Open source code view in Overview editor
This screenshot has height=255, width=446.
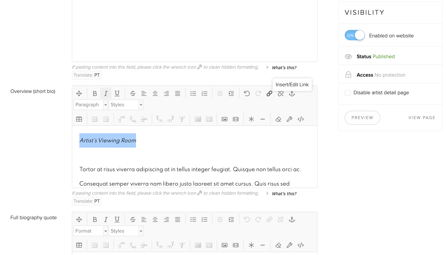pyautogui.click(x=301, y=119)
